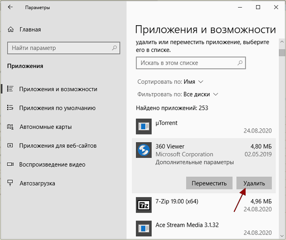Open Дополнительные параметры link
286x240 pixels.
point(195,162)
